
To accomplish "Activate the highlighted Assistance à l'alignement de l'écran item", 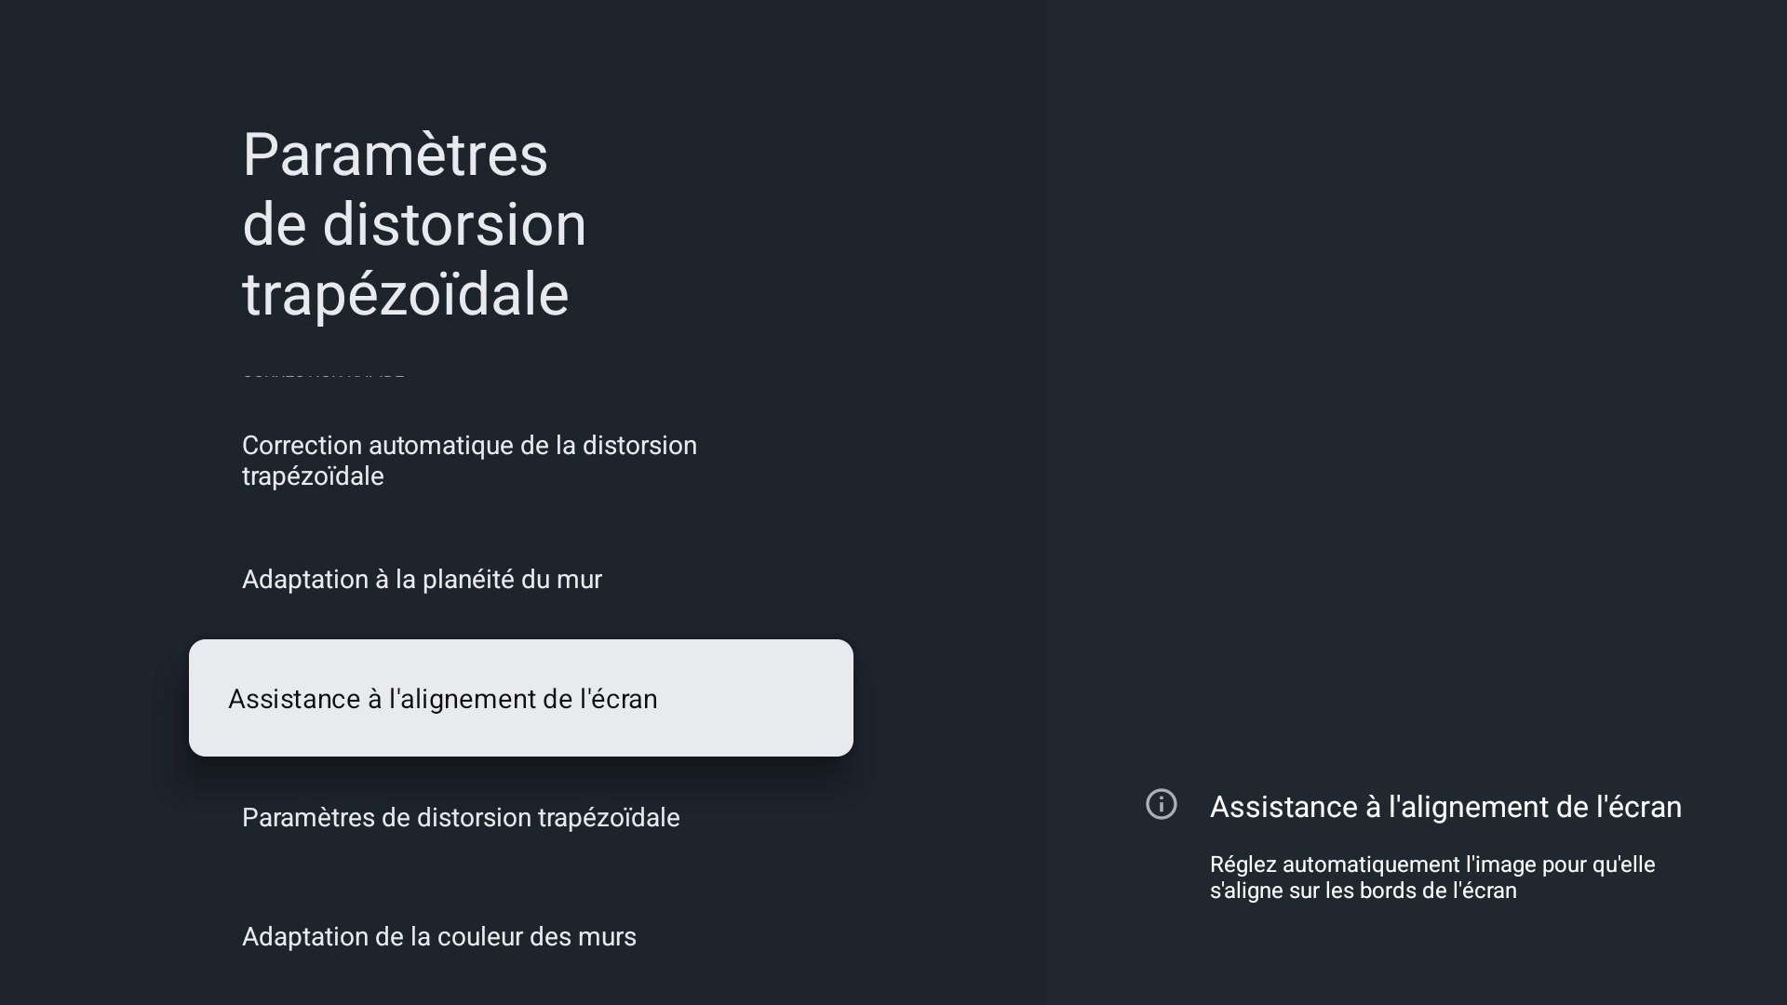I will [520, 698].
